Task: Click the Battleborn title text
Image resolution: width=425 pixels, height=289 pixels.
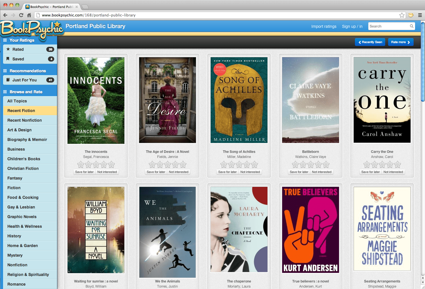Action: pos(311,152)
